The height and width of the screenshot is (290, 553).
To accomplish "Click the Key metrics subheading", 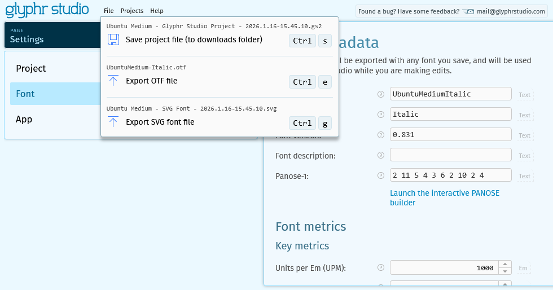I will pos(302,246).
